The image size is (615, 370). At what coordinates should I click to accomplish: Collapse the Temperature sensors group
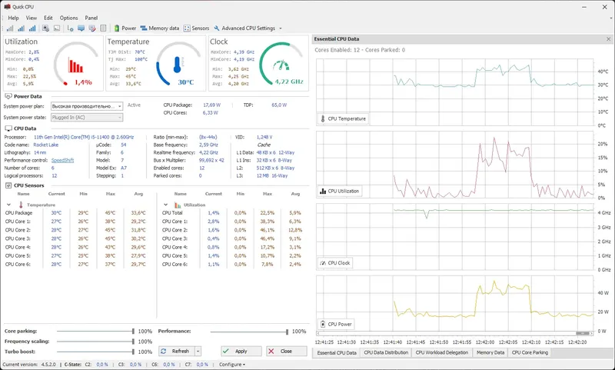8,205
